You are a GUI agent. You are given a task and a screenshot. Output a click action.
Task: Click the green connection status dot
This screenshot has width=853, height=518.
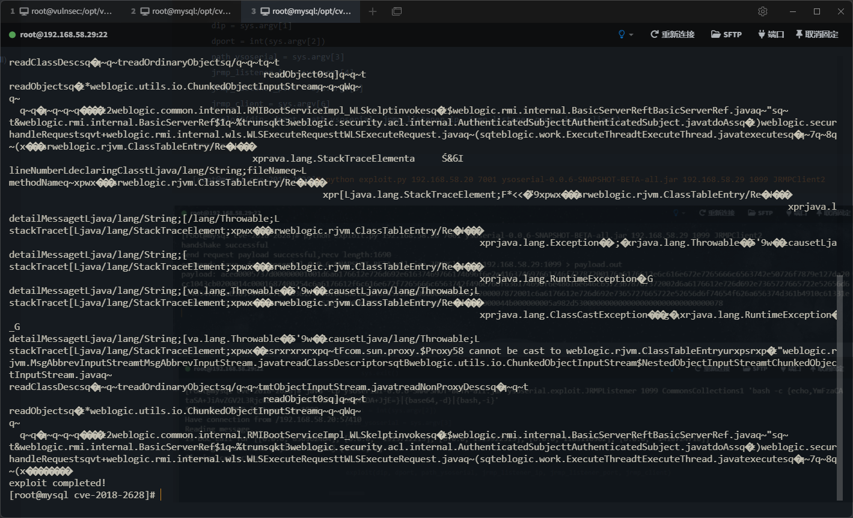(12, 35)
